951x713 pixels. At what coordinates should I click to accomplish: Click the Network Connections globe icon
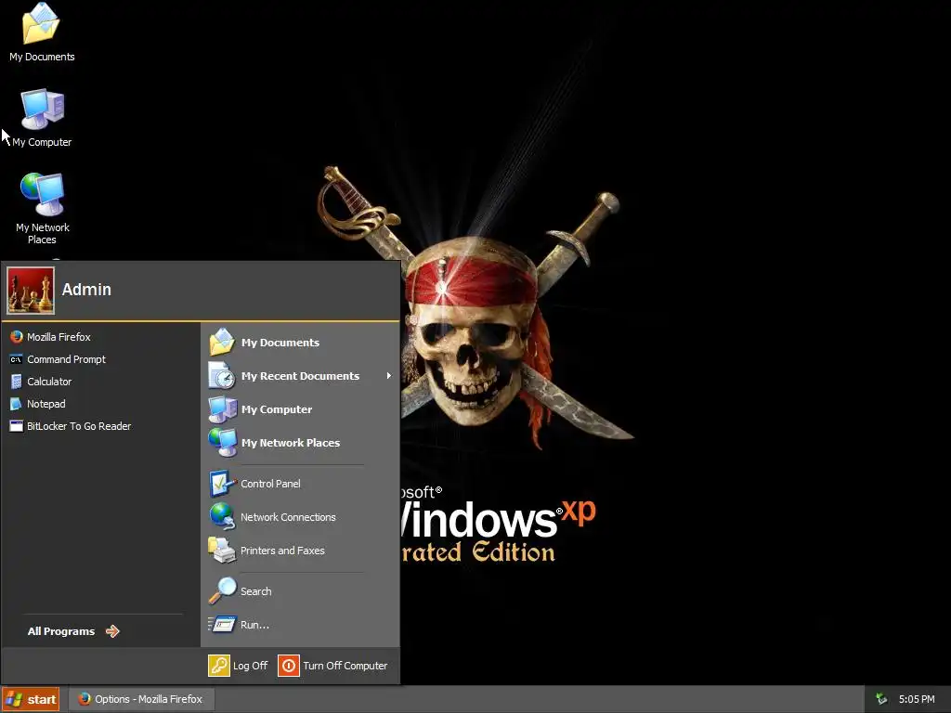pos(222,517)
